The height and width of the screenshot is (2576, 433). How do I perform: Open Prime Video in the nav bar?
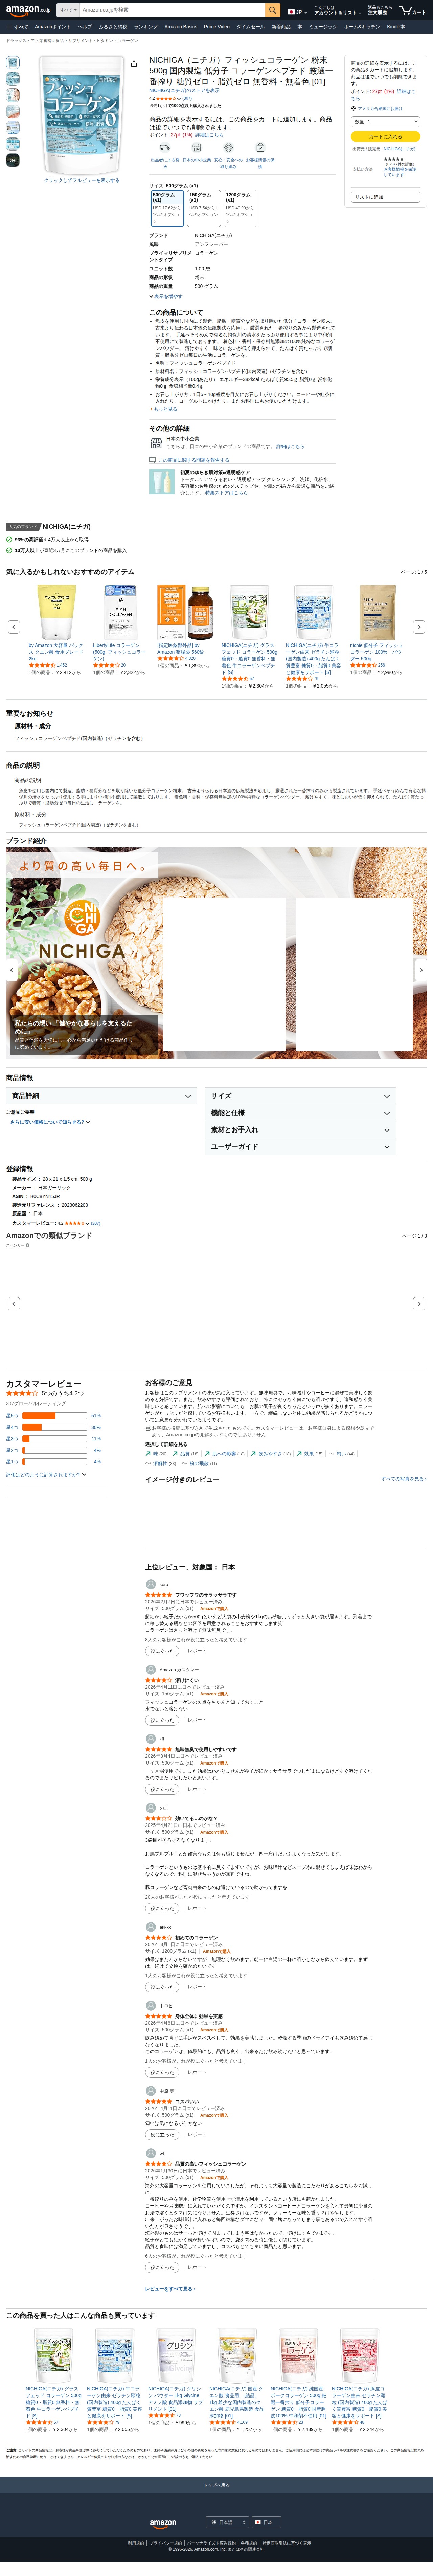click(x=216, y=27)
